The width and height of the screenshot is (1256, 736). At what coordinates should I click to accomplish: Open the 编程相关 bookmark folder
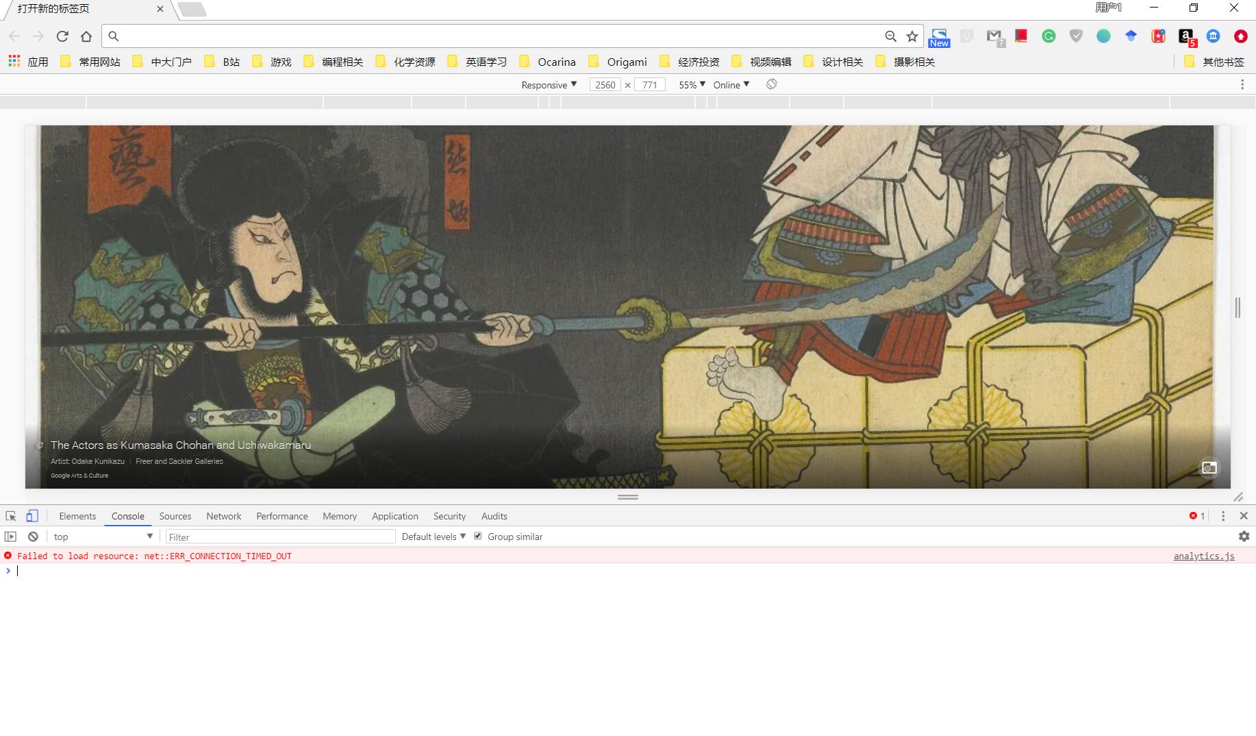[334, 62]
